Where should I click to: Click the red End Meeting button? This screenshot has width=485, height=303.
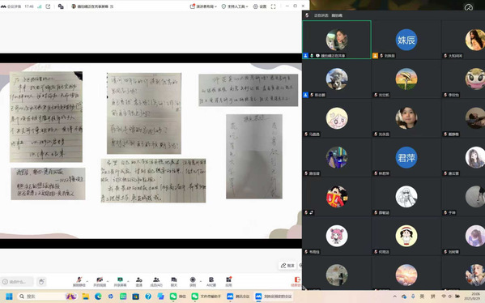tap(296, 282)
